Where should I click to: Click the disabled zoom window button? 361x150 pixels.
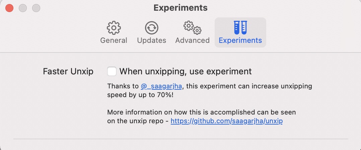coord(36,8)
